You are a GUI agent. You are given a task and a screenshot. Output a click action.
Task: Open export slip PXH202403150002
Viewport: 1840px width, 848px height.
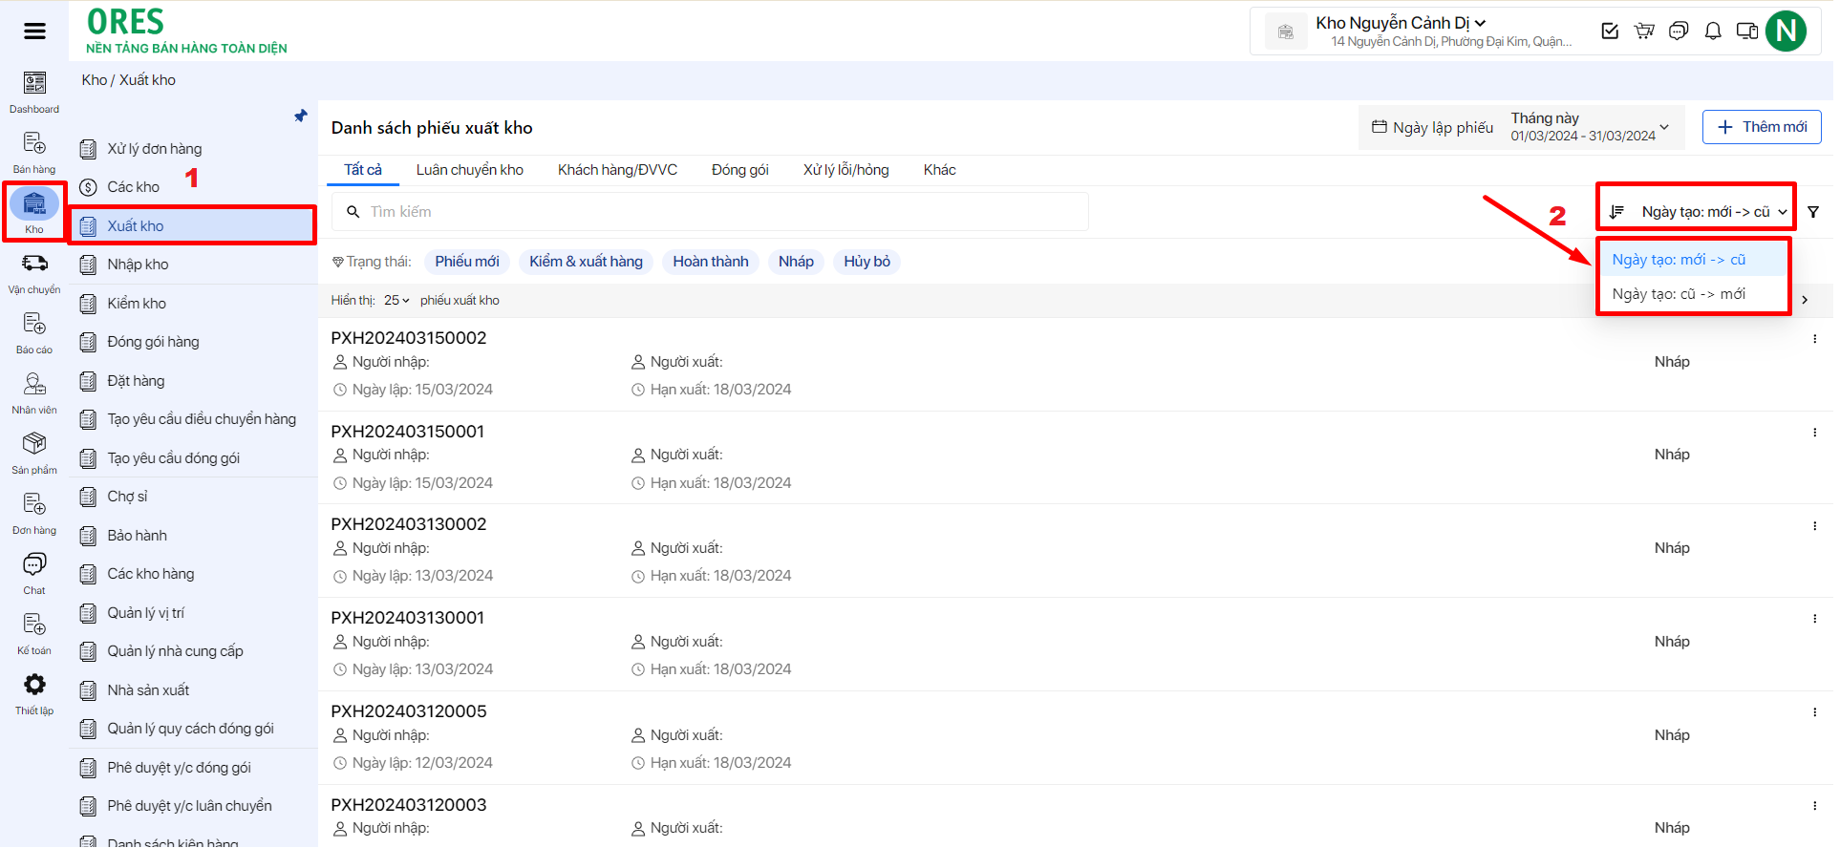(x=409, y=338)
